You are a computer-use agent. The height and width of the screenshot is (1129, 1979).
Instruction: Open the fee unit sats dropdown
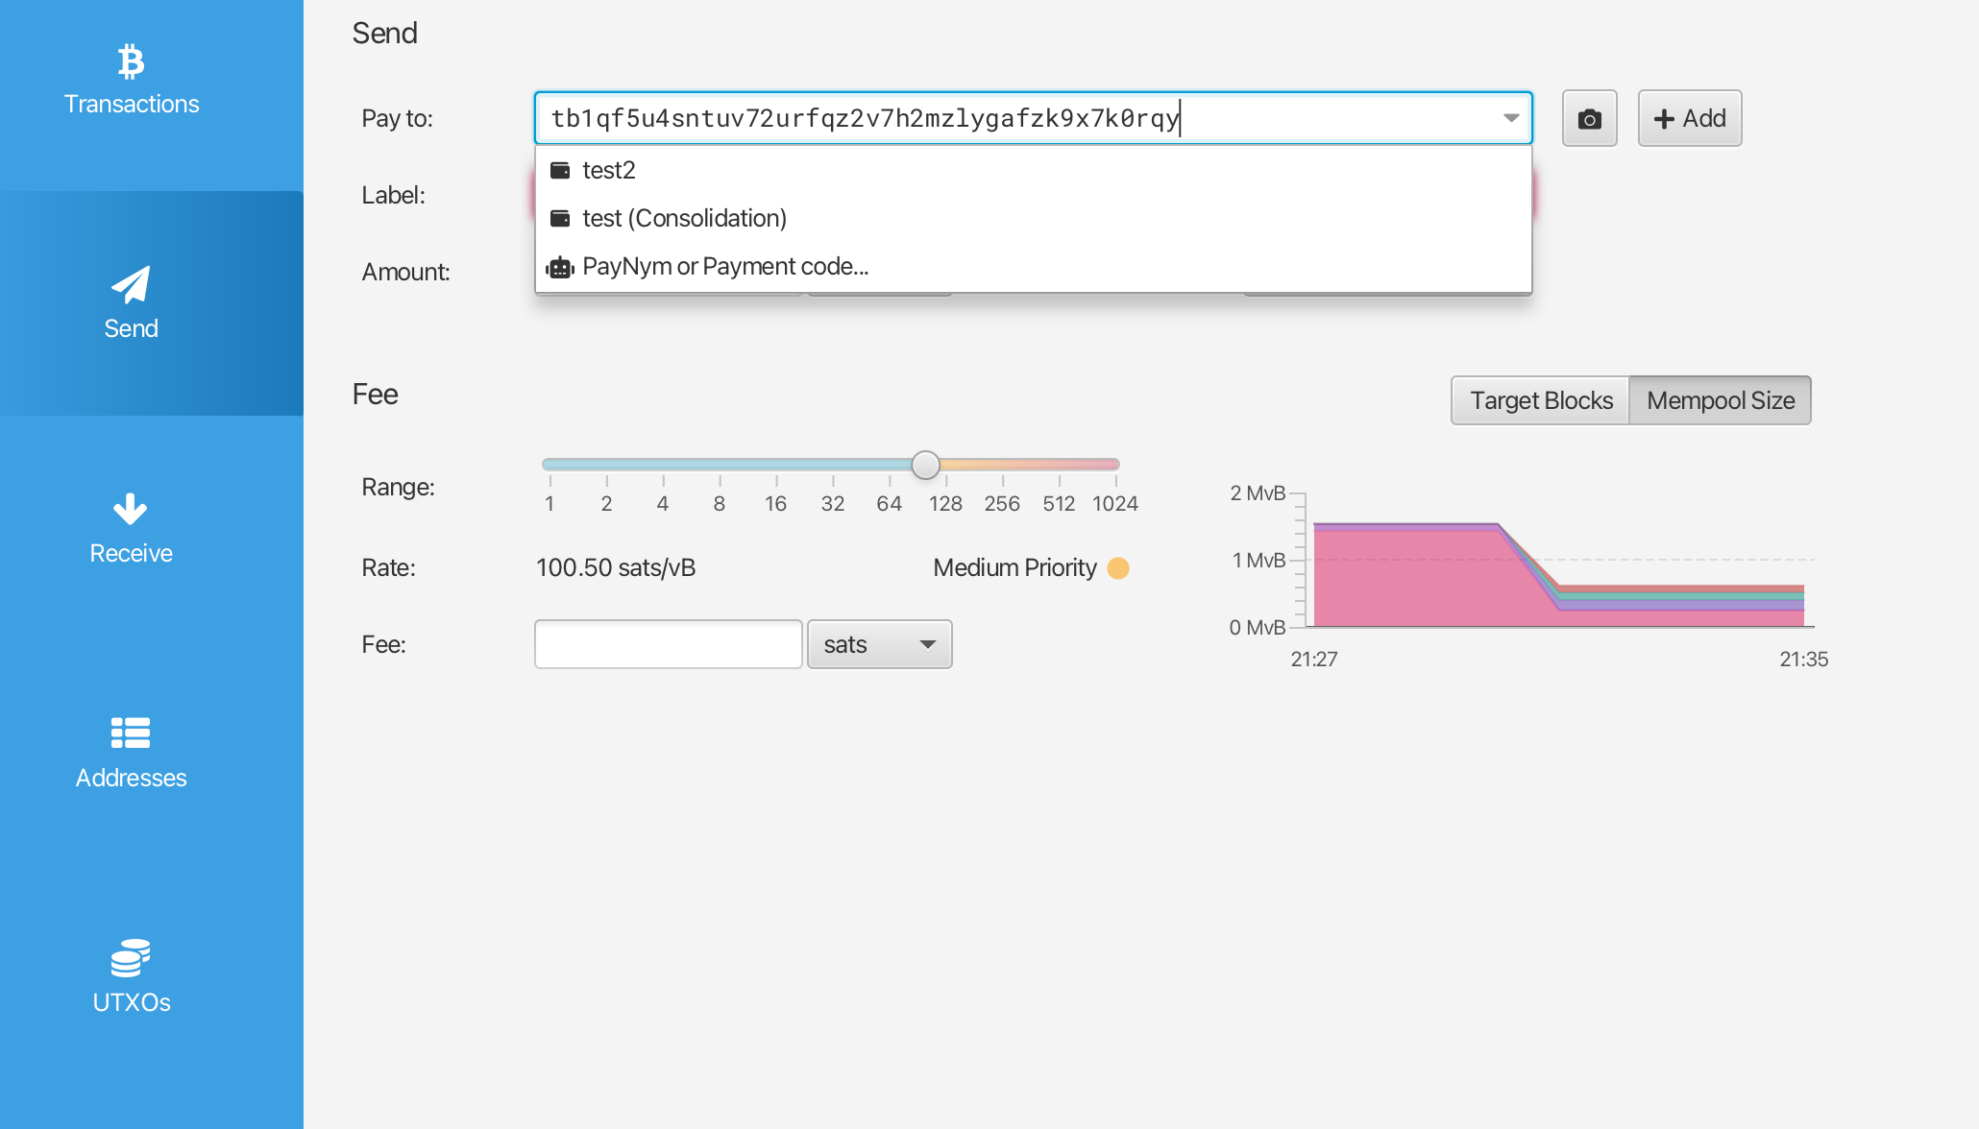[879, 644]
